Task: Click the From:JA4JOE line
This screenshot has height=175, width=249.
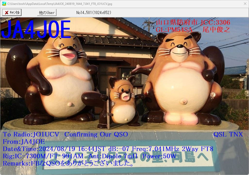Action: click(x=24, y=142)
